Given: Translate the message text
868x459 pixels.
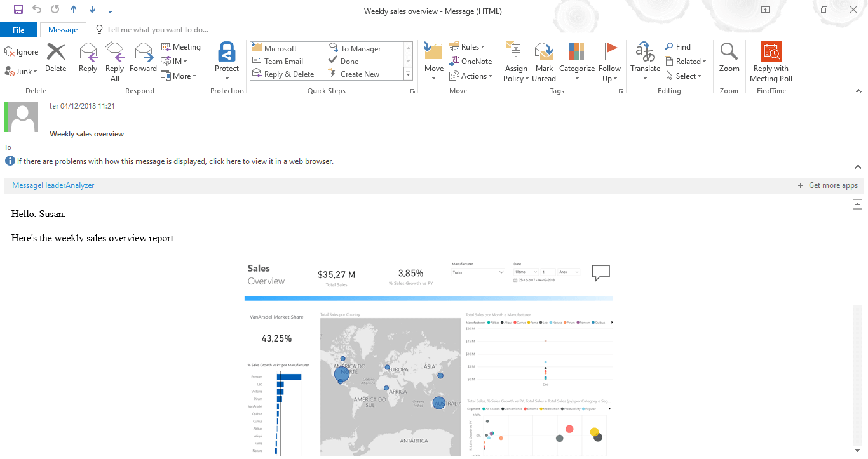Looking at the screenshot, I should pos(644,60).
